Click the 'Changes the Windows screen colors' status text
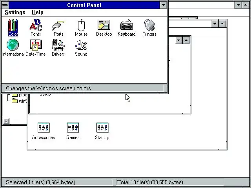251x188 pixels. tap(48, 88)
